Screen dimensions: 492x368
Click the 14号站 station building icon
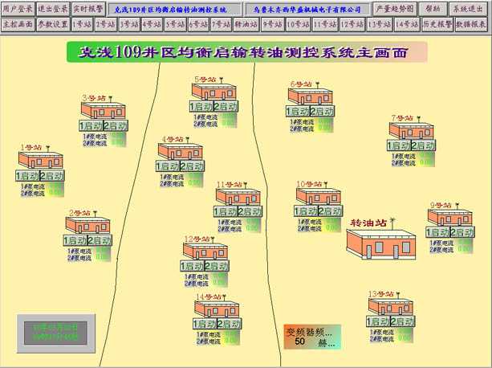point(216,309)
